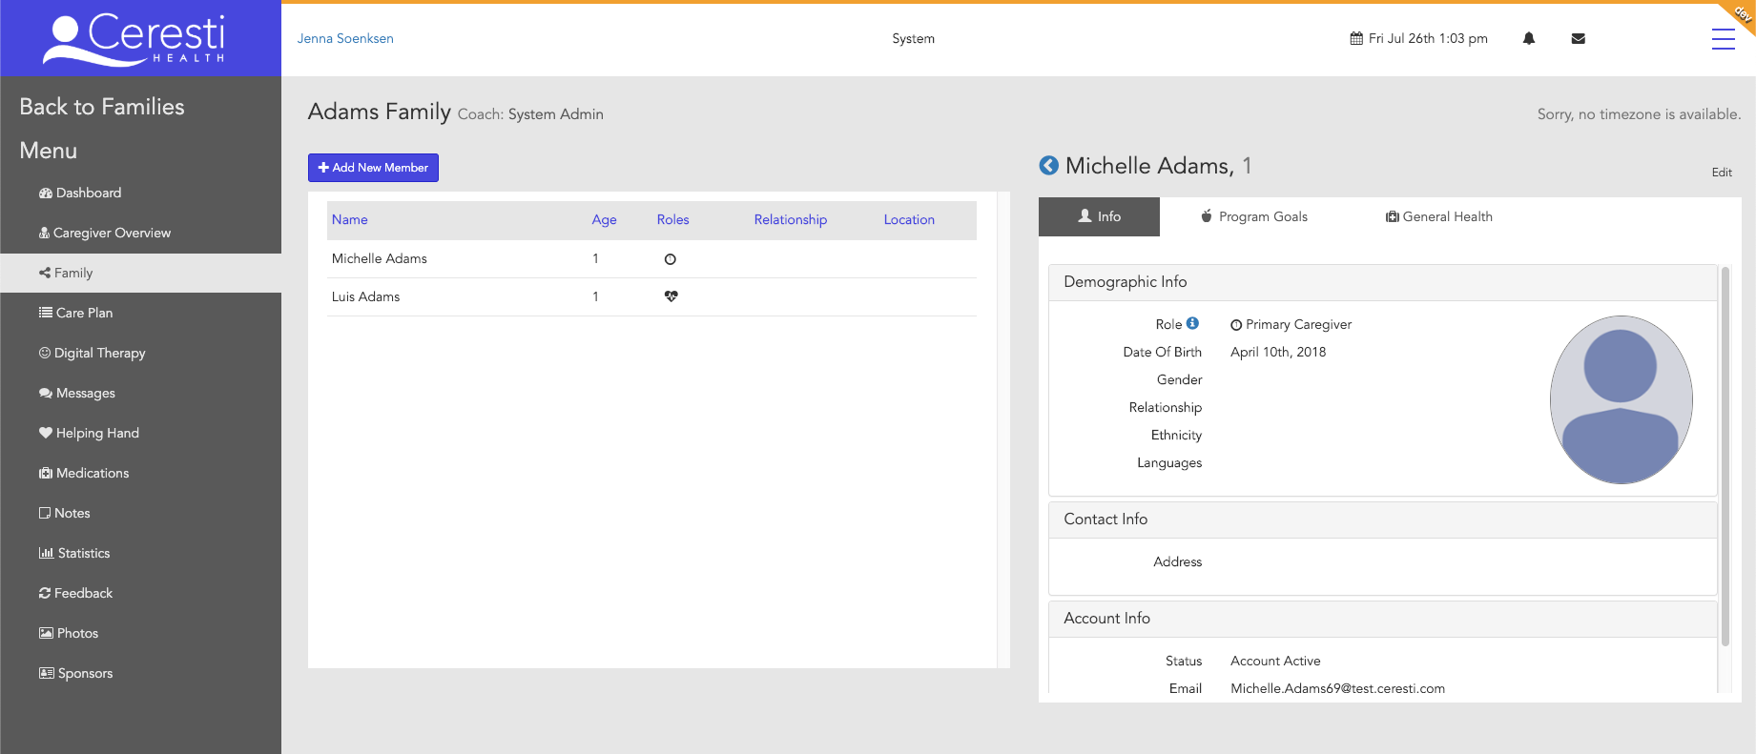Viewport: 1756px width, 754px height.
Task: Click Back to Families link
Action: coord(102,107)
